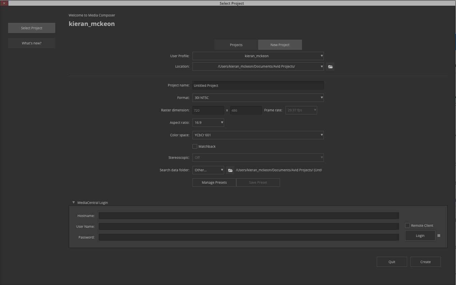The width and height of the screenshot is (456, 285).
Task: Toggle the Remote Client checkbox
Action: [x=407, y=225]
